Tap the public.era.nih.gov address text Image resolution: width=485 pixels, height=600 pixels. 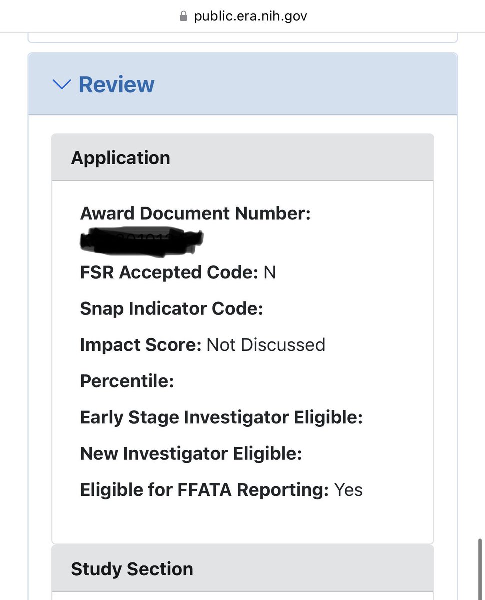(x=250, y=16)
